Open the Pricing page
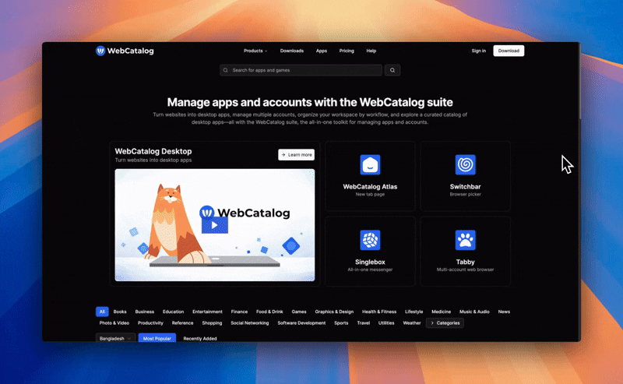The image size is (623, 384). tap(347, 51)
